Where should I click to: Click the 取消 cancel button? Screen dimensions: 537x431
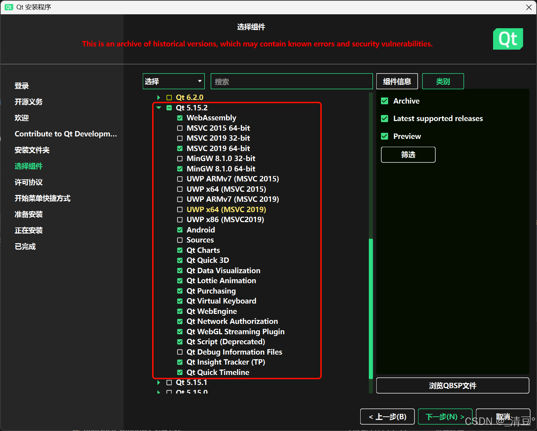pyautogui.click(x=503, y=417)
